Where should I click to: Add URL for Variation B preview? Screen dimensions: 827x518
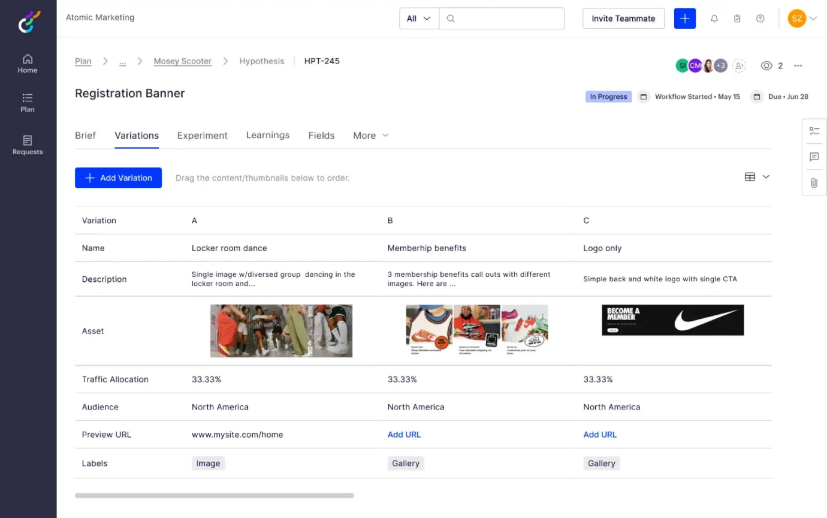point(404,435)
